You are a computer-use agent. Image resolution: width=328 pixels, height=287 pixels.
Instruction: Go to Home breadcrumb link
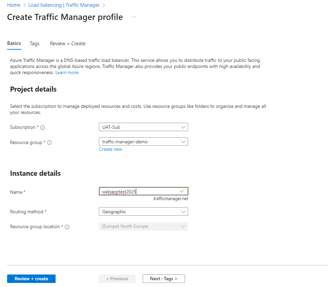click(x=14, y=5)
